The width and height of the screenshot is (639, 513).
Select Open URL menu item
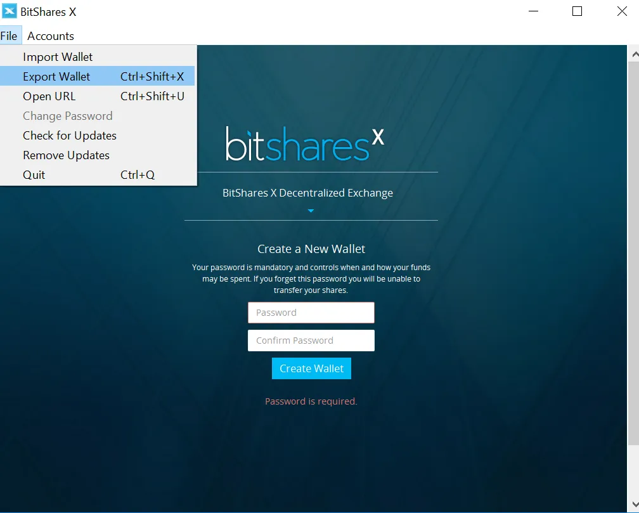98,96
